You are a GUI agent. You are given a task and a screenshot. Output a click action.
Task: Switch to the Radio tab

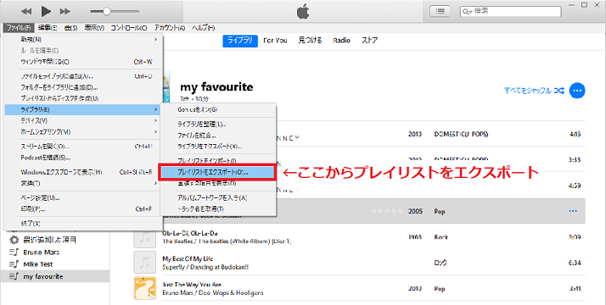click(342, 41)
